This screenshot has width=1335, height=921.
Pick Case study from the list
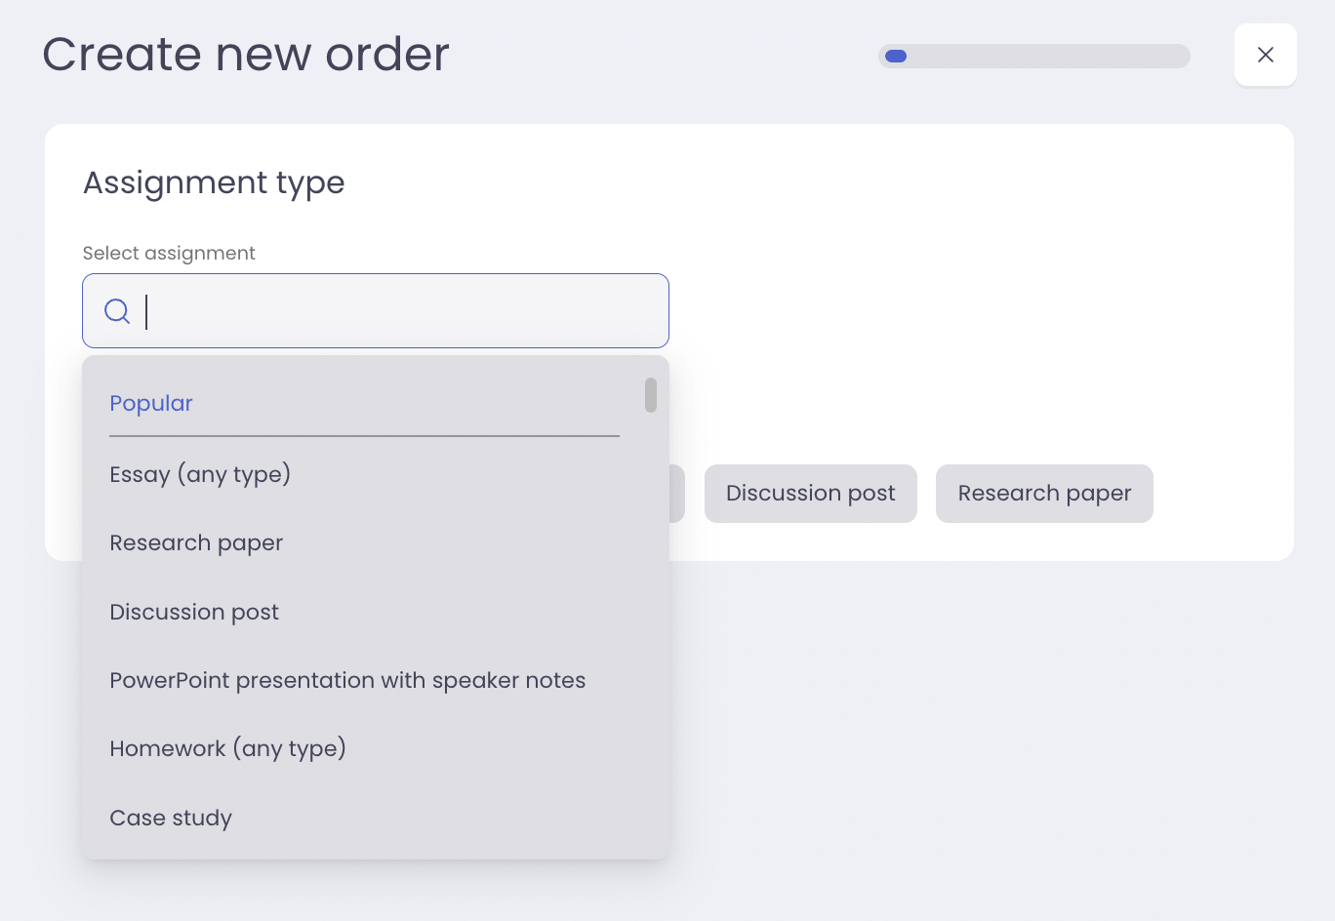coord(171,818)
